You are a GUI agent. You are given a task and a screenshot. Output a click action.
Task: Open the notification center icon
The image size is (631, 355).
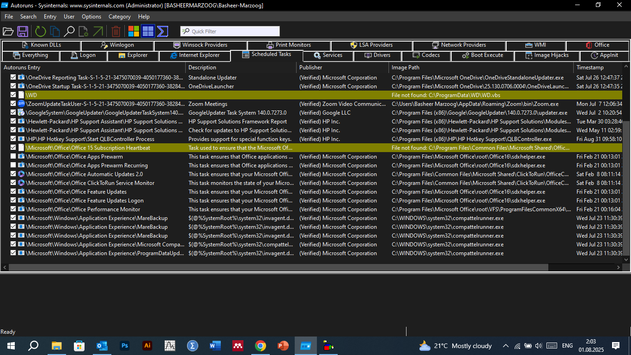616,346
